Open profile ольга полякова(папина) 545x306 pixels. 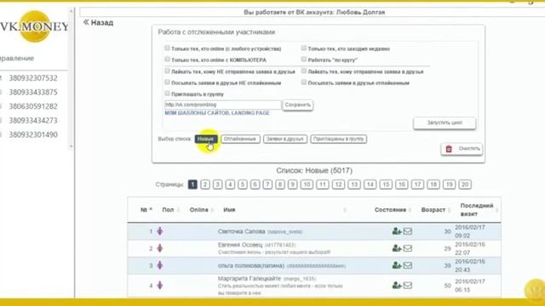click(251, 266)
